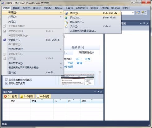Open the 窗口(W) menu
This screenshot has width=152, height=128.
pyautogui.click(x=115, y=8)
